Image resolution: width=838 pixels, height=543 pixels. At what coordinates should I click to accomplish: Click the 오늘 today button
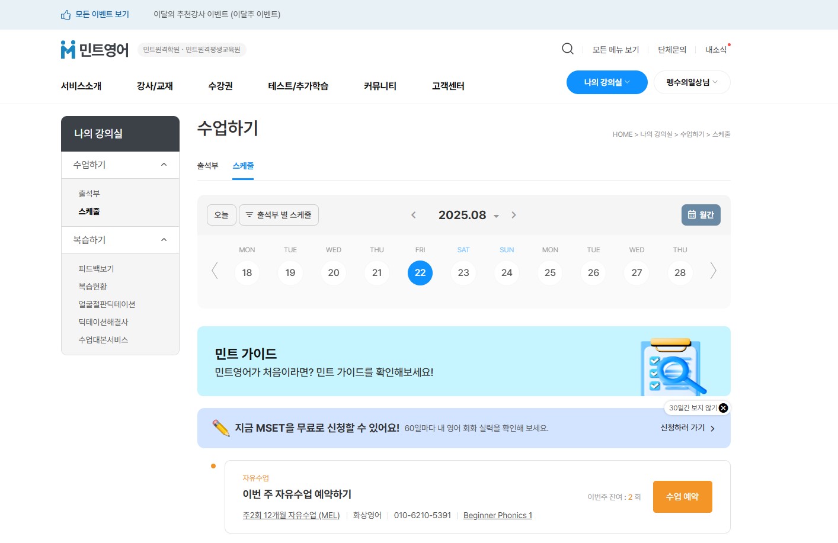(x=221, y=215)
